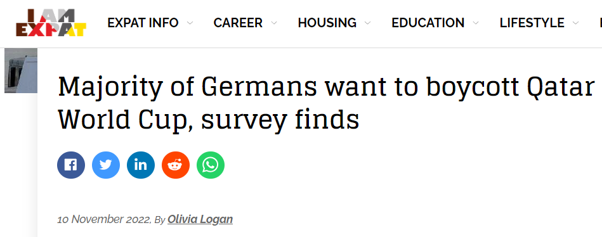Share article on LinkedIn icon

pyautogui.click(x=141, y=165)
